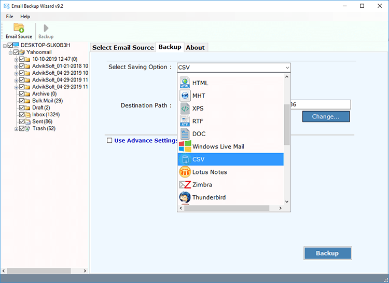
Task: Click the dropdown list scroll right arrow
Action: point(280,208)
